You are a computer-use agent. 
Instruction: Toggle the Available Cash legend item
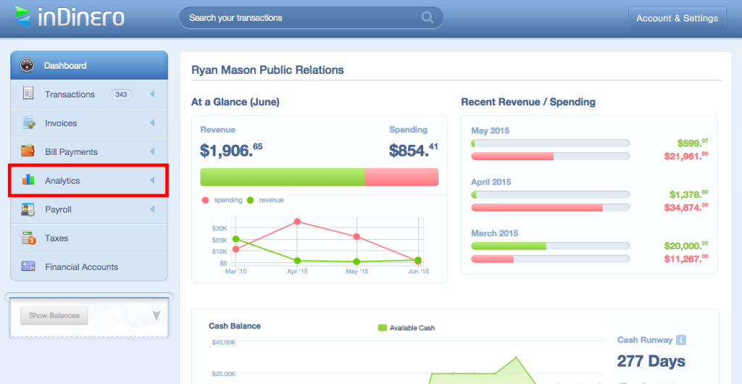407,327
